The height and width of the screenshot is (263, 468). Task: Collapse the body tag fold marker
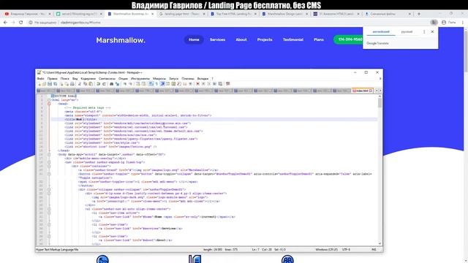[x=49, y=154]
